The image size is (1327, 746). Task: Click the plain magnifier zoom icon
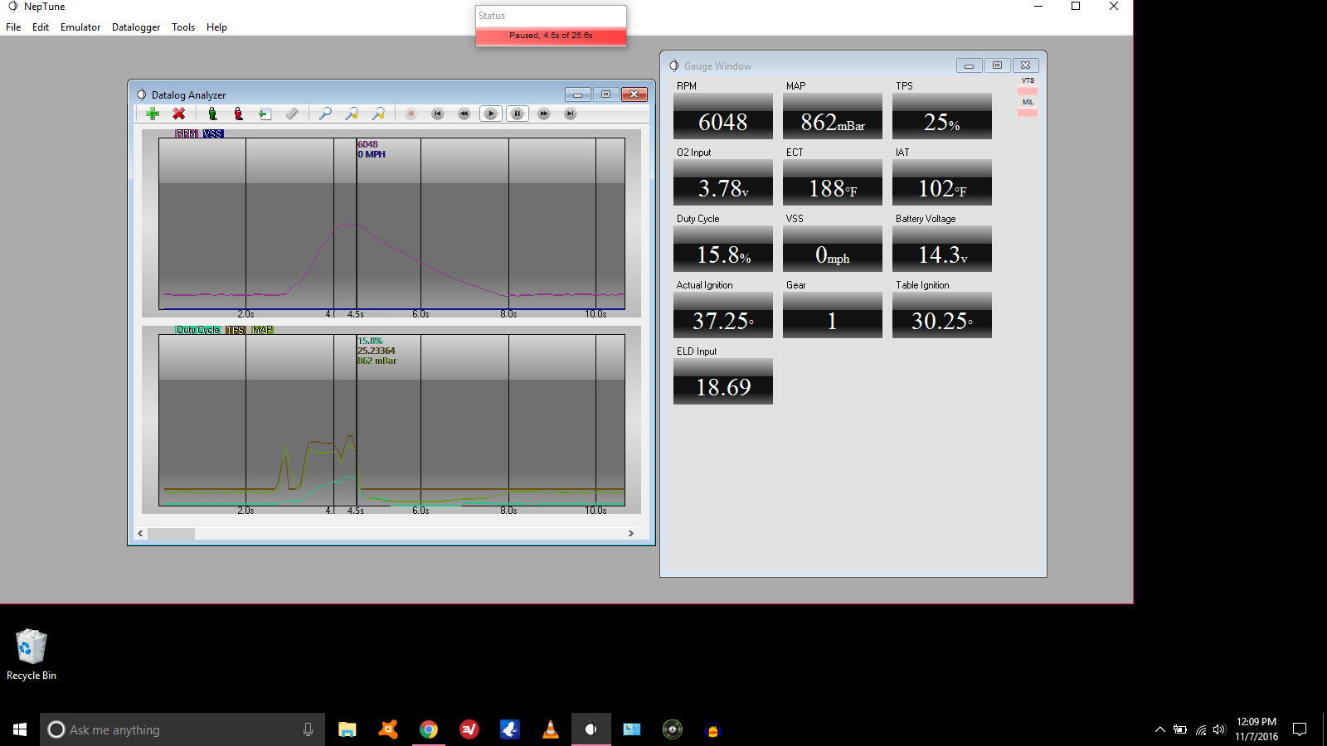pos(325,114)
